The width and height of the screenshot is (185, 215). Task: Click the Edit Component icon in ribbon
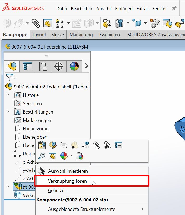pos(7,23)
